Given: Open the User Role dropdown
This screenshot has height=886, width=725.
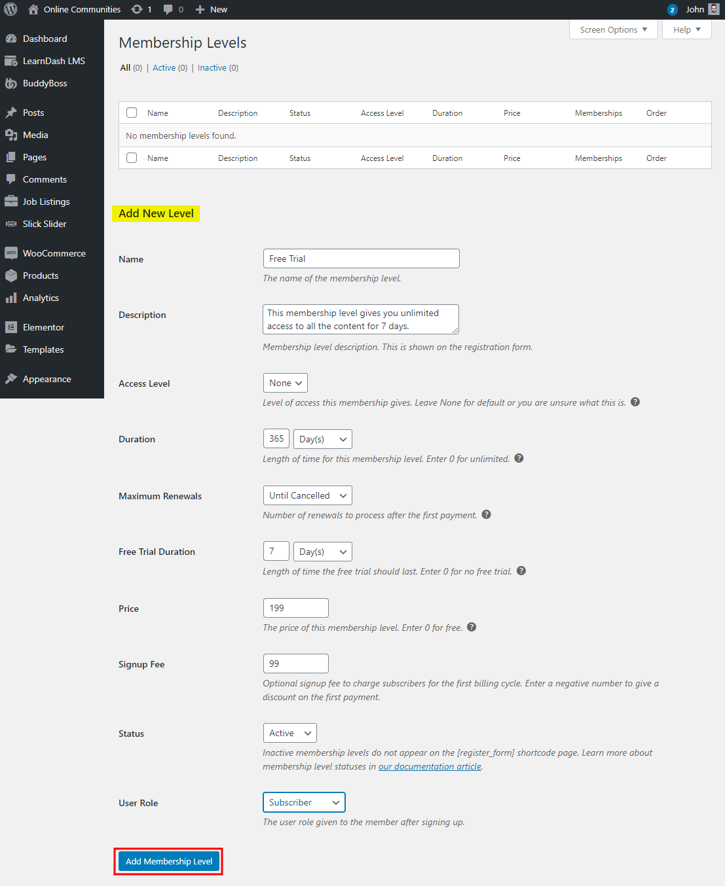Looking at the screenshot, I should coord(304,802).
